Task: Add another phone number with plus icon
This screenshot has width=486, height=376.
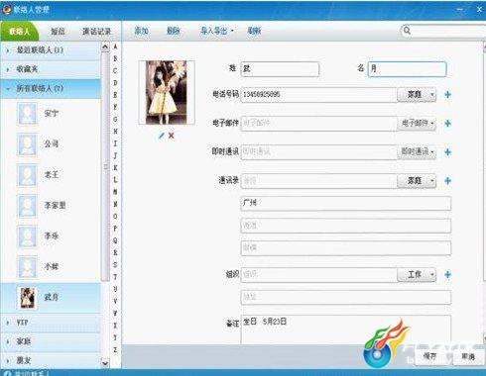Action: [447, 95]
